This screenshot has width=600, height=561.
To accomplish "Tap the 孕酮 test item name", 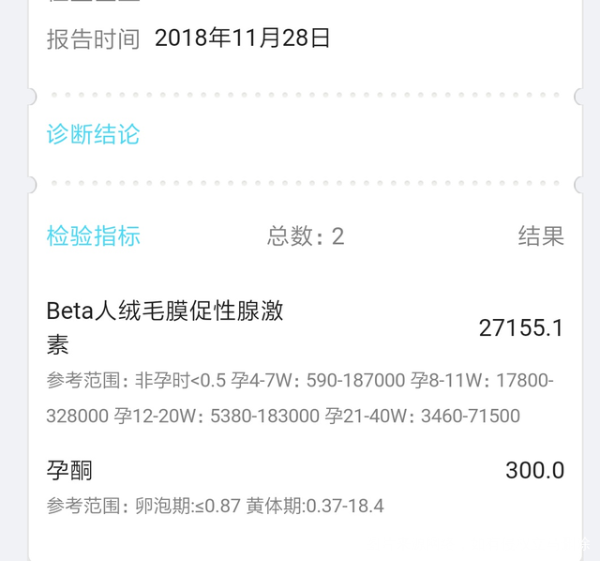I will click(69, 469).
